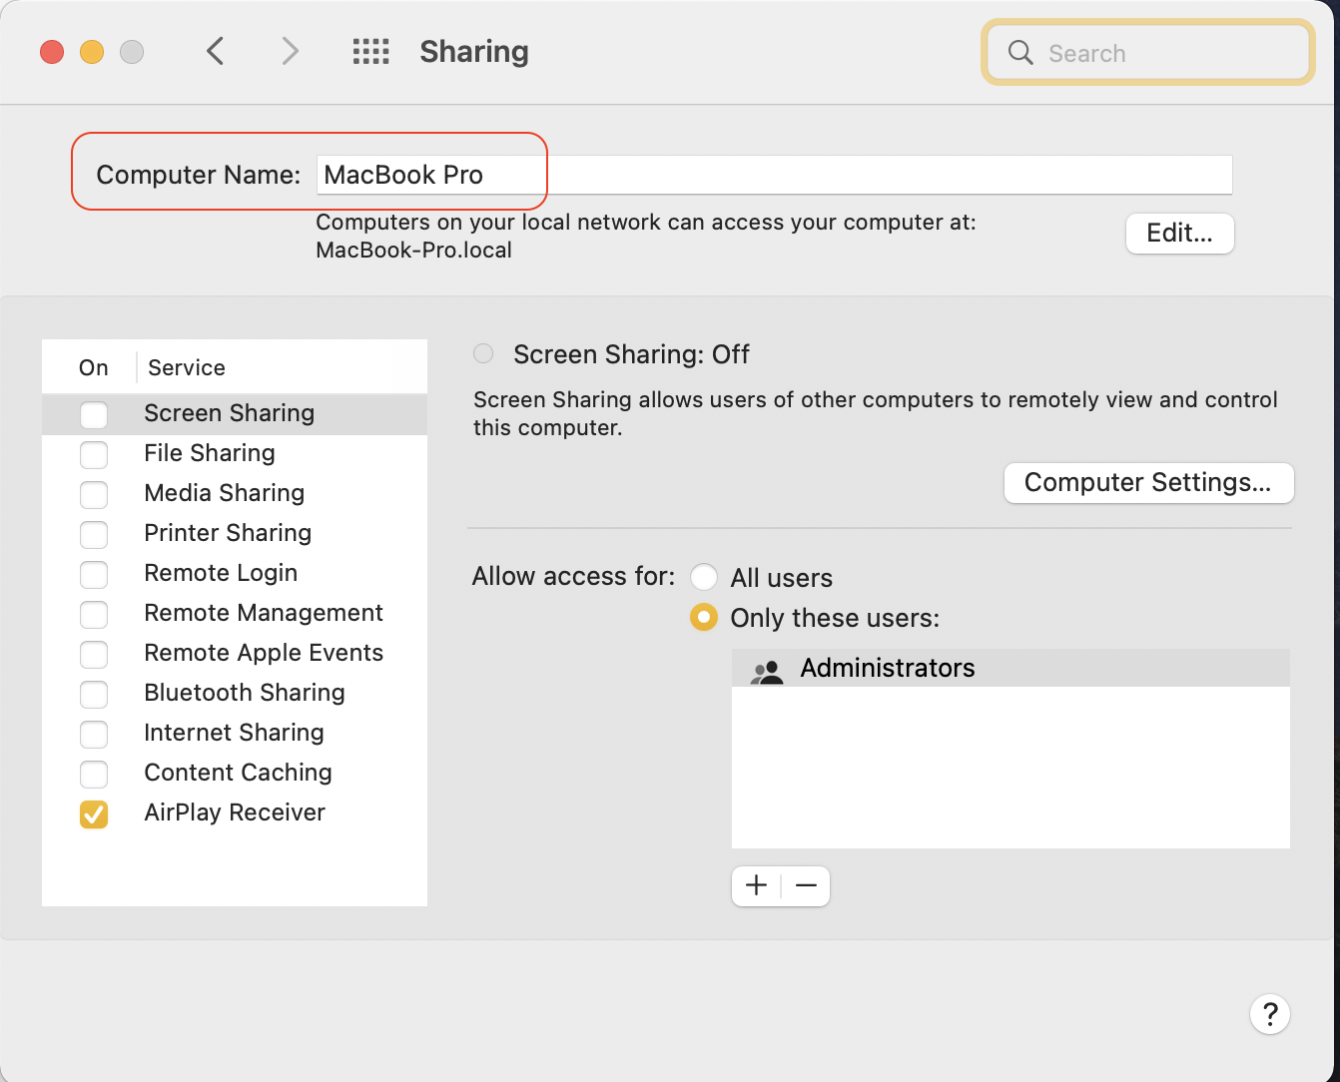The image size is (1340, 1082).
Task: Enable the Screen Sharing checkbox
Action: coord(94,414)
